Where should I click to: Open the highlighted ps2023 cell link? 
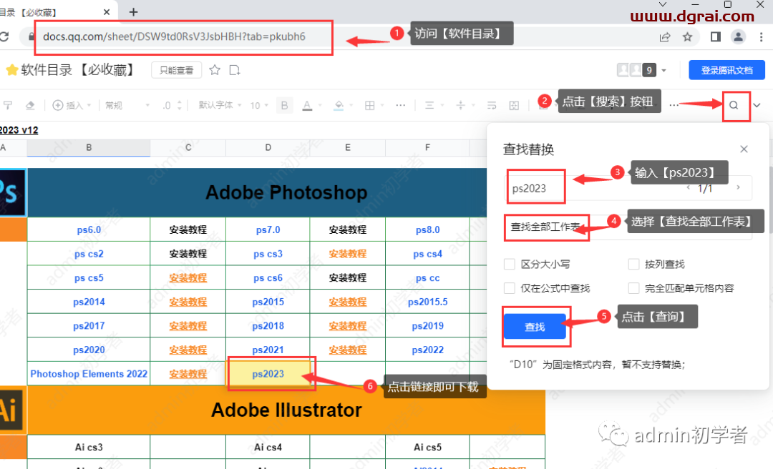click(x=268, y=374)
